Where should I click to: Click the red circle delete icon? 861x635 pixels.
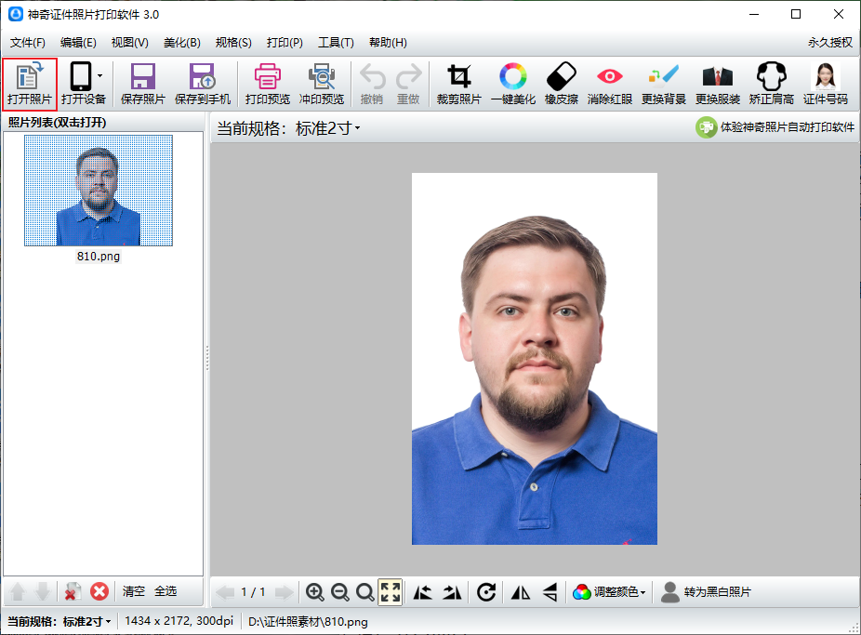pos(99,591)
